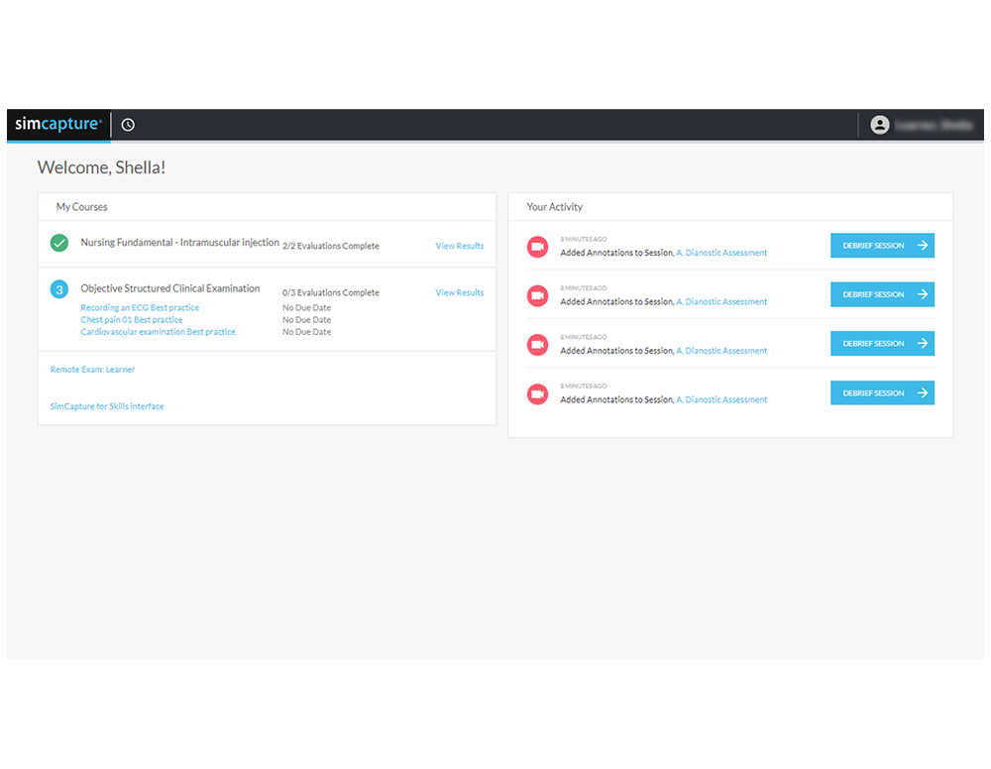Viewport: 991px width, 769px height.
Task: Open Recording an ECG Best practice
Action: click(x=140, y=308)
